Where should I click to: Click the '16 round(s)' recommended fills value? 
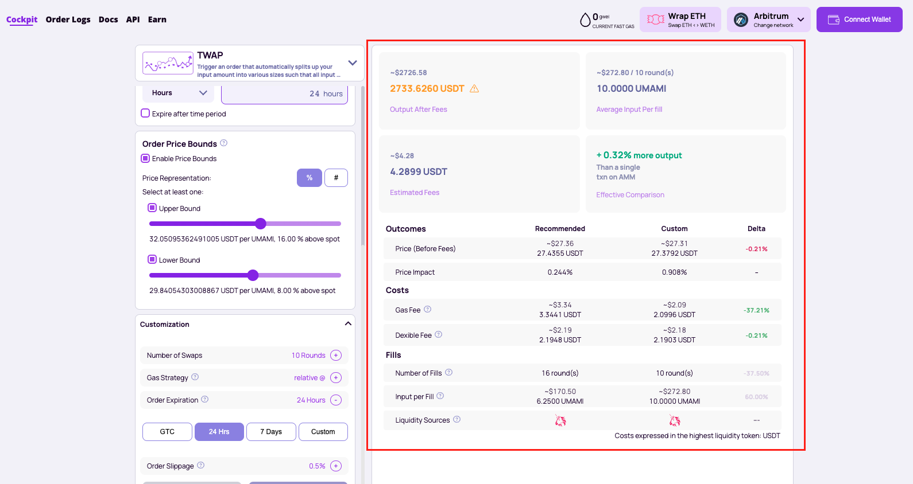pos(560,373)
